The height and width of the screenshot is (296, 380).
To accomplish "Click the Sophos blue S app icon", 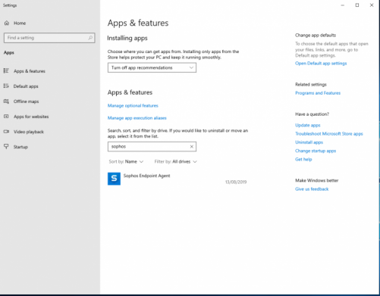I will (114, 179).
